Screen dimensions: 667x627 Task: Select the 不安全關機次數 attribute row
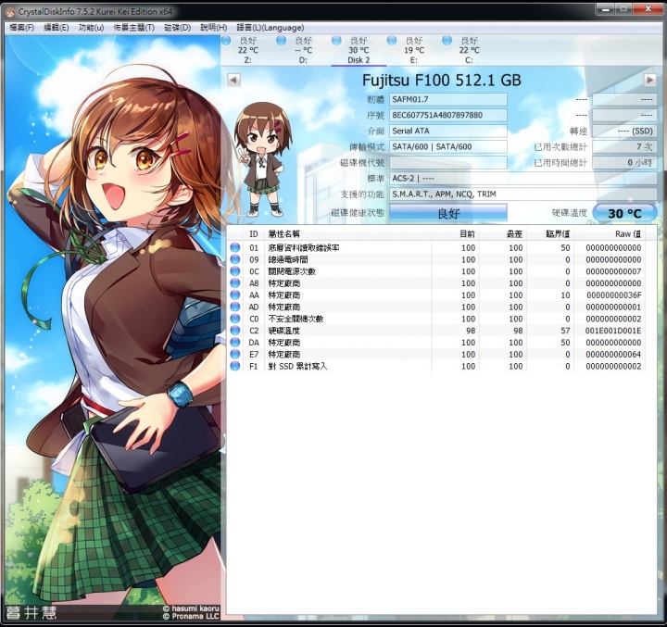pos(436,319)
